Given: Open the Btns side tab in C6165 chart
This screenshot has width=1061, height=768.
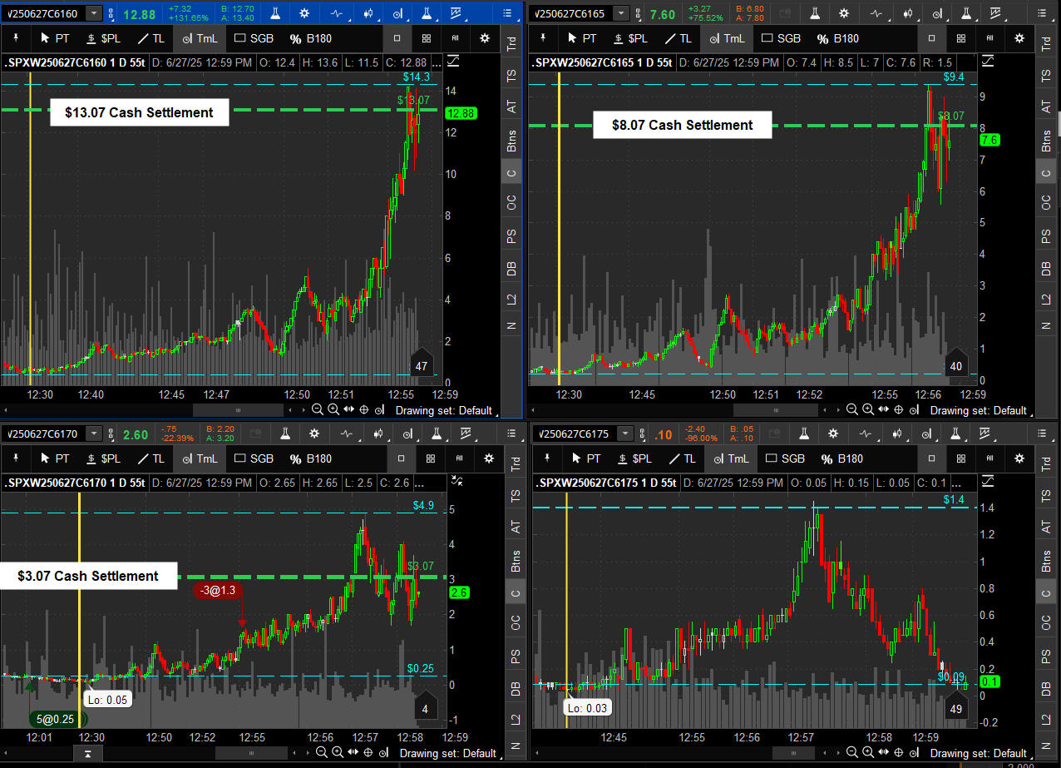Looking at the screenshot, I should click(1047, 140).
